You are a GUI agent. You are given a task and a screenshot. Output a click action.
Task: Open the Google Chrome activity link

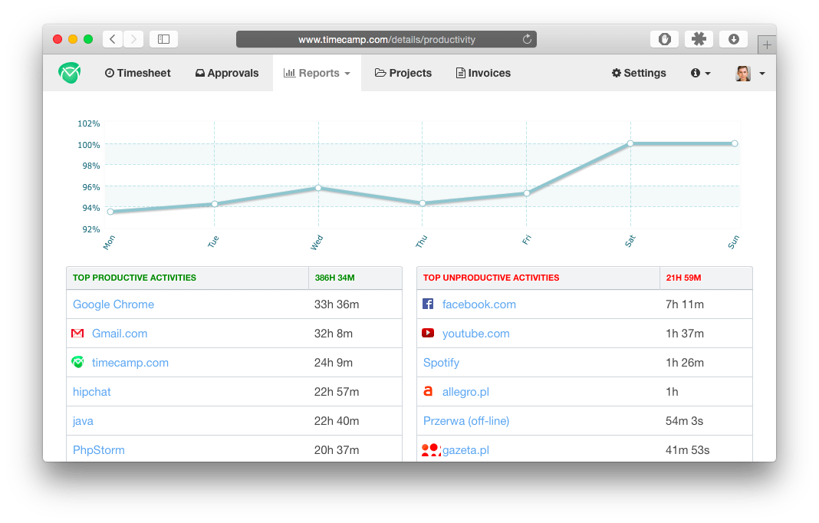113,304
